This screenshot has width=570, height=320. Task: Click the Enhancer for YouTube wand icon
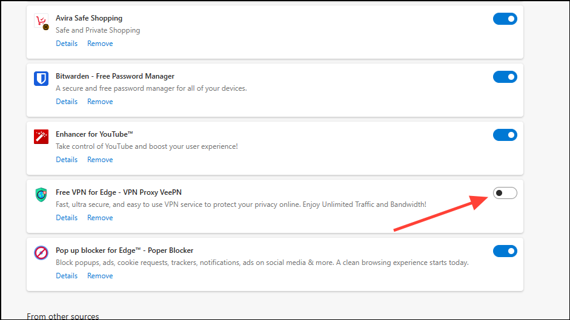coord(41,137)
